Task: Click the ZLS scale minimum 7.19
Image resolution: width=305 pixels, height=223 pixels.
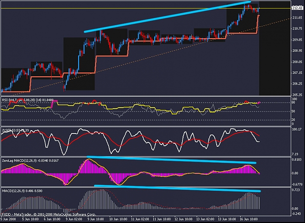Action: pyautogui.click(x=295, y=154)
